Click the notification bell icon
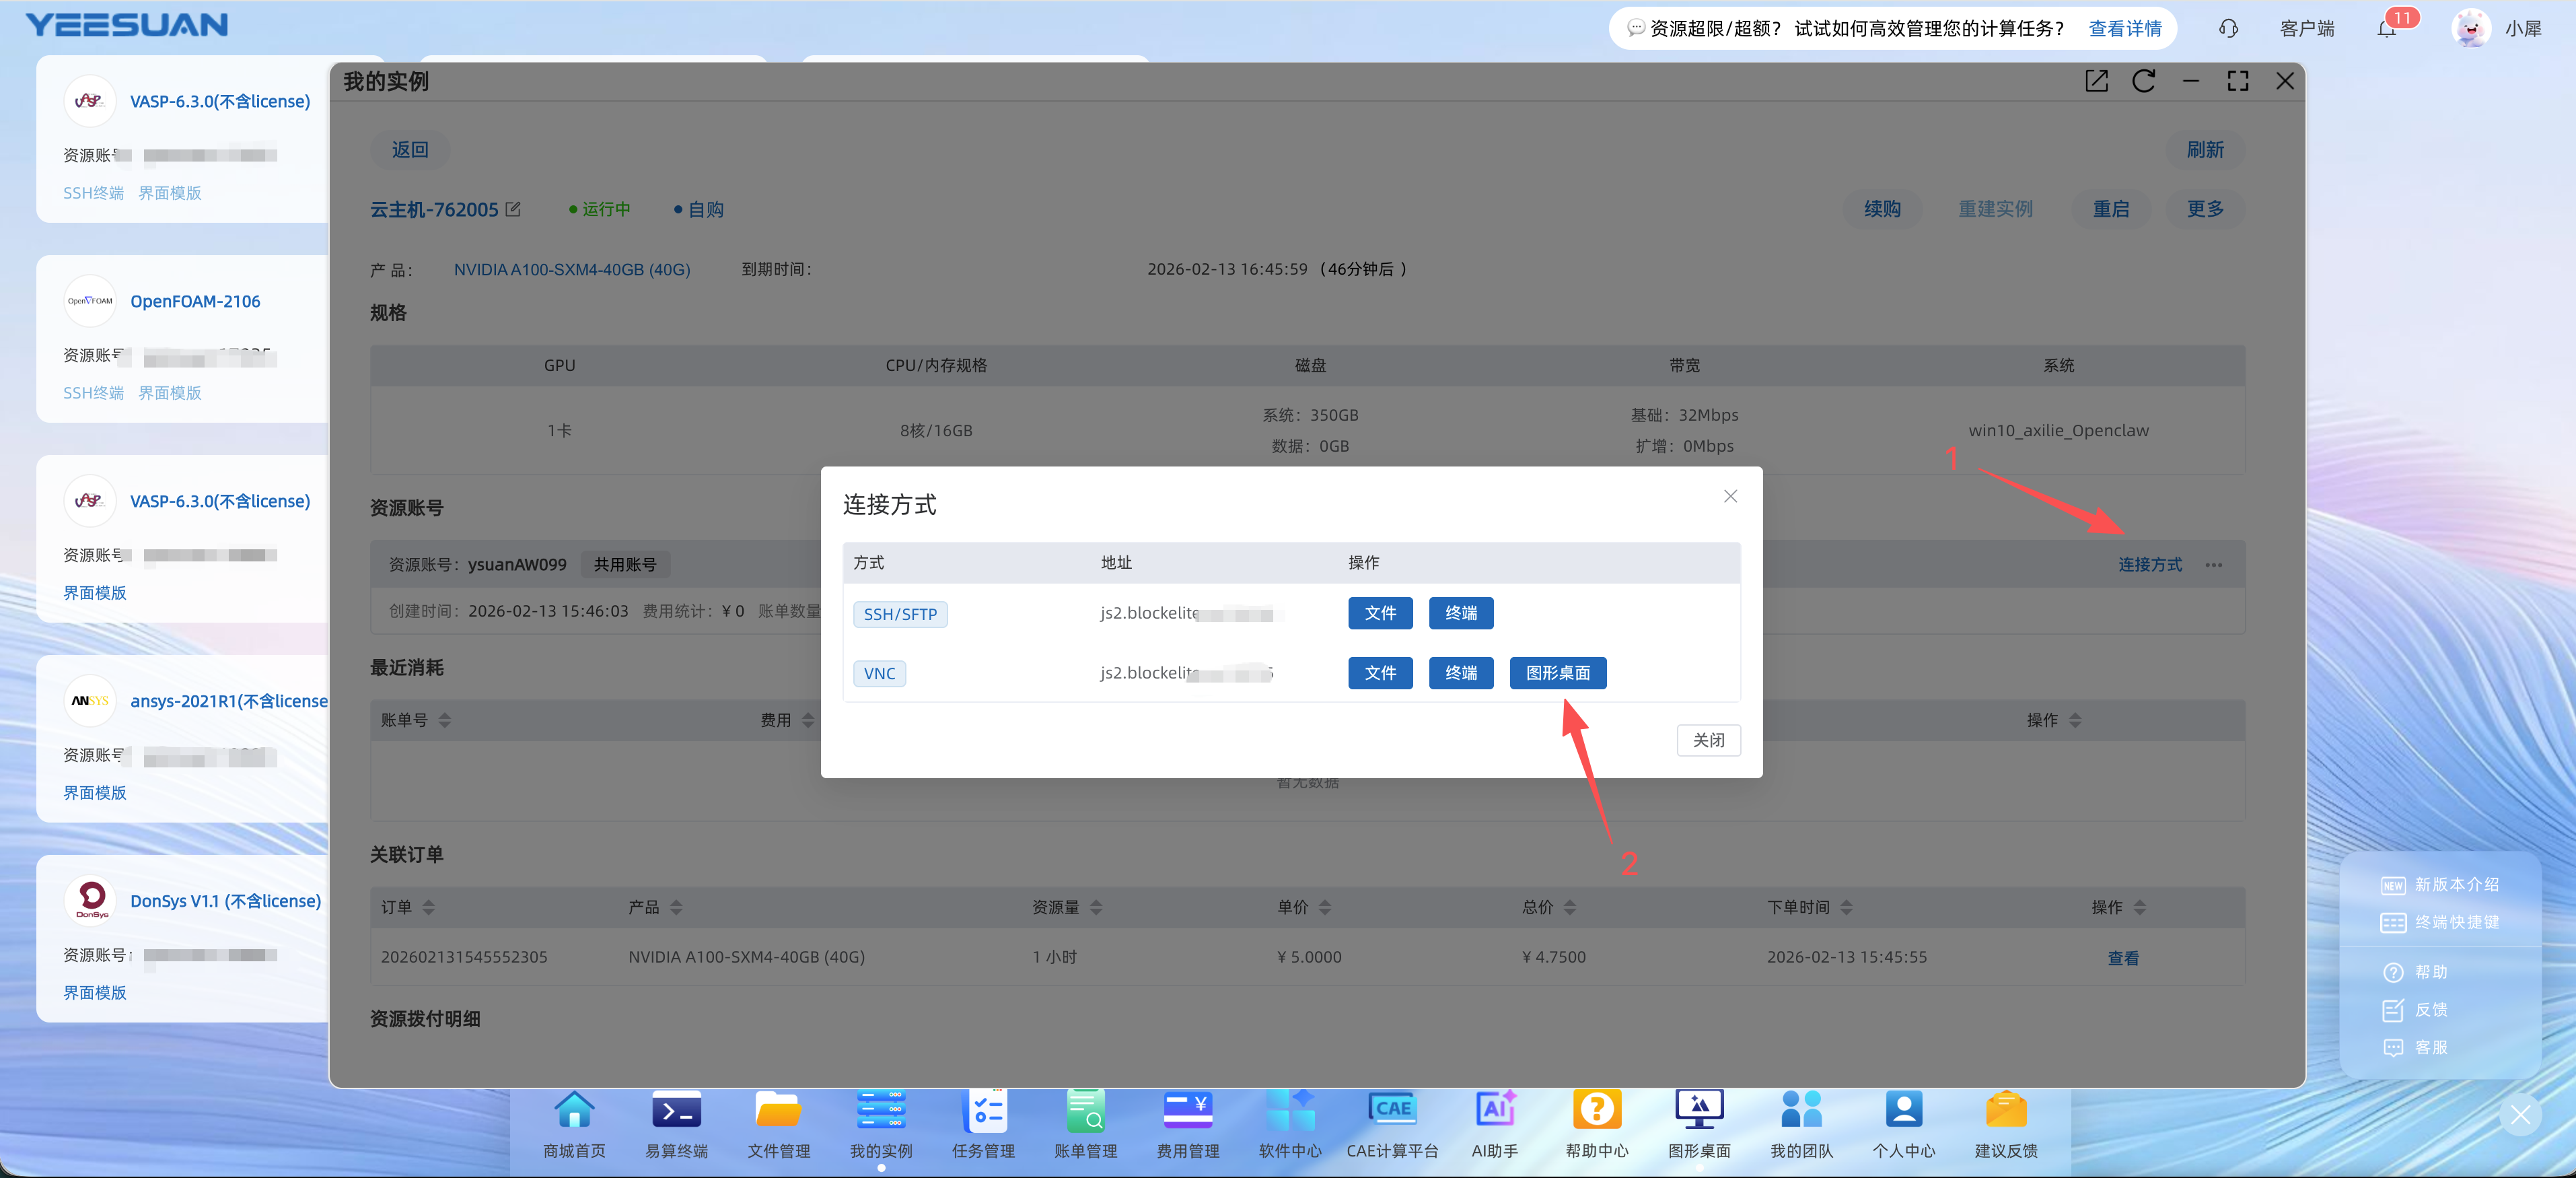Viewport: 2576px width, 1178px height. click(2386, 29)
